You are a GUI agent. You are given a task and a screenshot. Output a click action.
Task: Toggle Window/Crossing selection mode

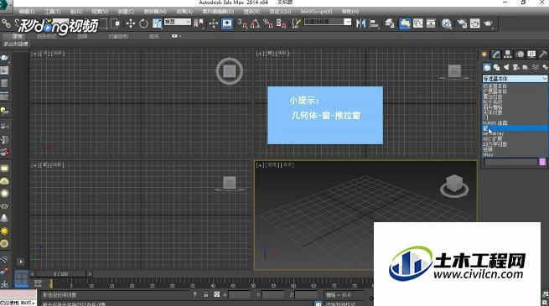pyautogui.click(x=115, y=23)
